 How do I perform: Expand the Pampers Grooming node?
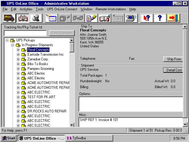[18, 69]
